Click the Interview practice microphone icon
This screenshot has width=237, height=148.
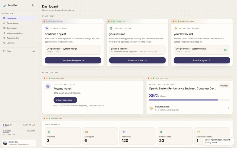coord(4,33)
